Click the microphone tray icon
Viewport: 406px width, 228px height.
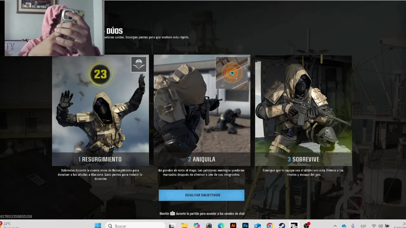353,226
